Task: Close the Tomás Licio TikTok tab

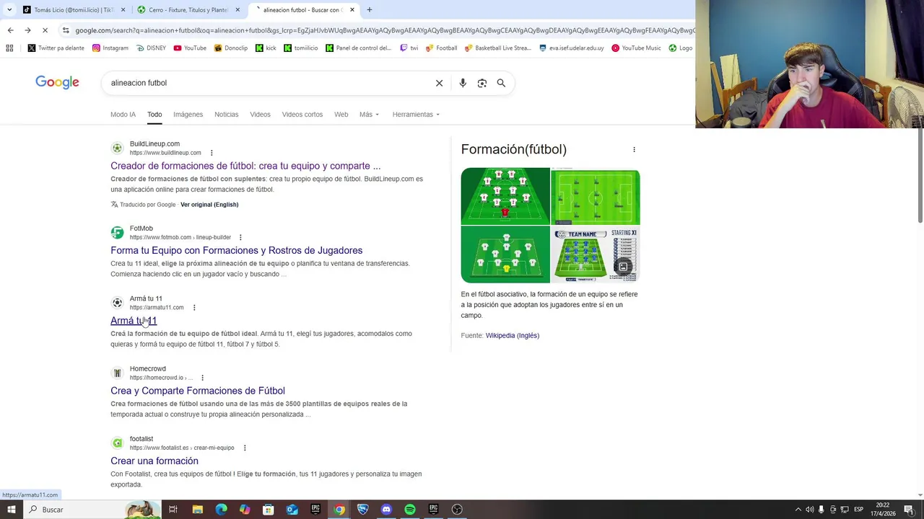Action: [x=123, y=10]
